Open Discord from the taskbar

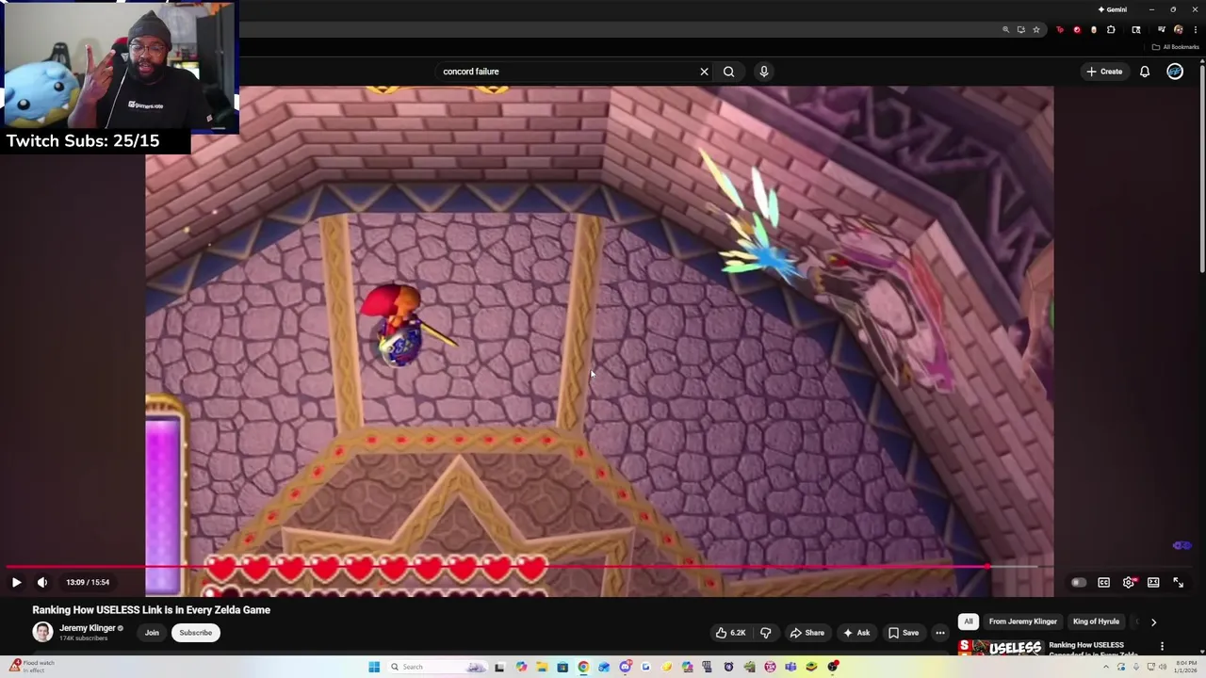coord(625,667)
